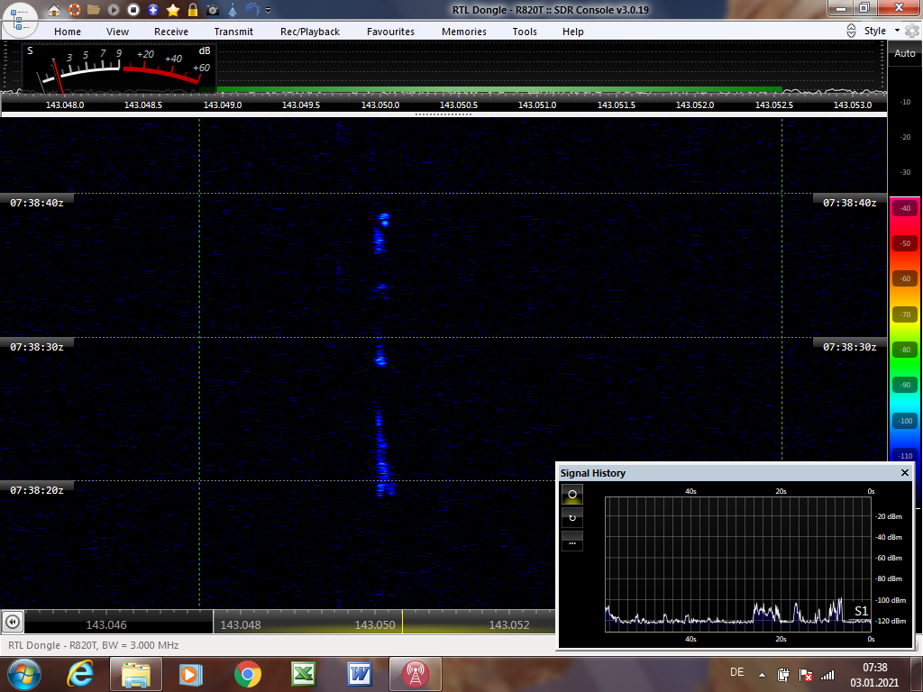Launch Google Chrome from the taskbar

(x=248, y=674)
